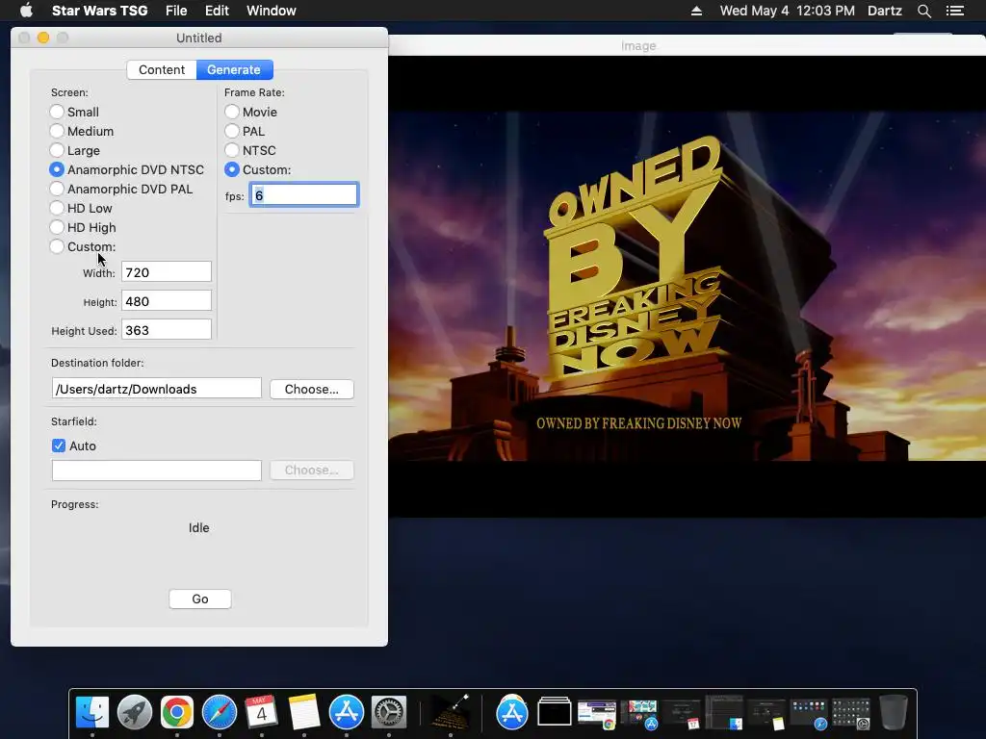
Task: Restore minimized black window in Dock
Action: point(555,712)
